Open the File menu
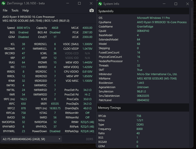Screen dimensions: 196x149 pyautogui.click(x=5, y=10)
